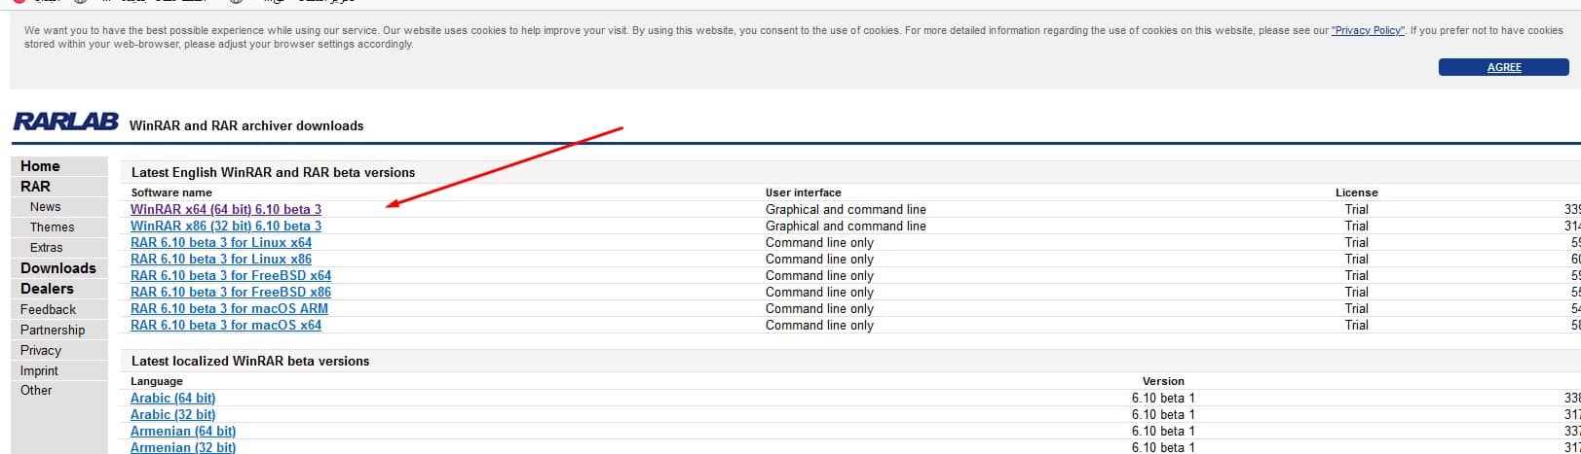Open the Partnership sidebar item
This screenshot has width=1581, height=454.
point(53,330)
